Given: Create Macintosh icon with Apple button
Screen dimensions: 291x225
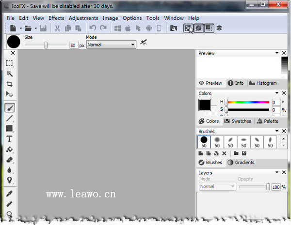Looking at the screenshot, I should tap(128, 28).
